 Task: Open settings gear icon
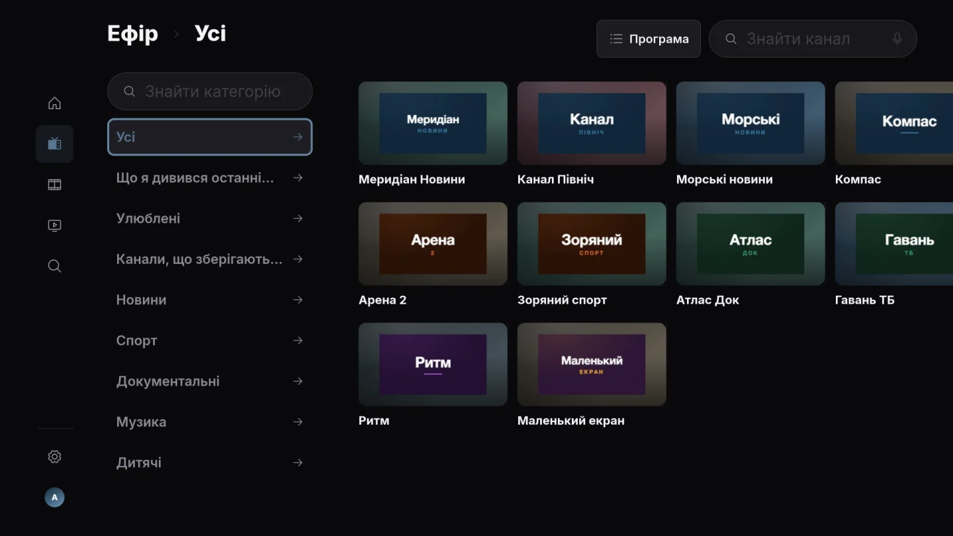tap(54, 457)
